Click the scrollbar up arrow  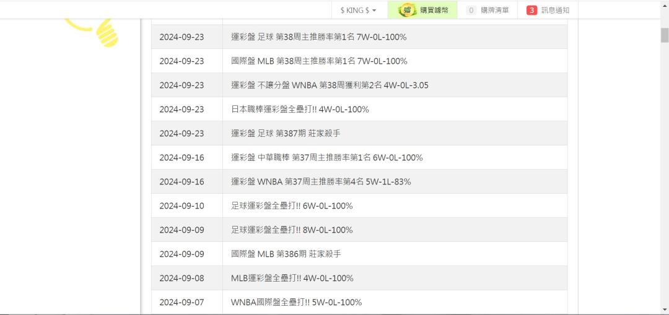(664, 5)
